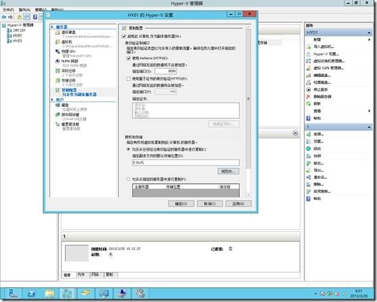Select 允许从指定的服务器中进行复制 radio button
This screenshot has height=302, width=377.
[128, 179]
